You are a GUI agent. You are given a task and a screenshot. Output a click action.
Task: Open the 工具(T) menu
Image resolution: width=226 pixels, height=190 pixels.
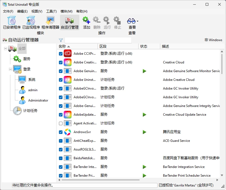[51, 11]
